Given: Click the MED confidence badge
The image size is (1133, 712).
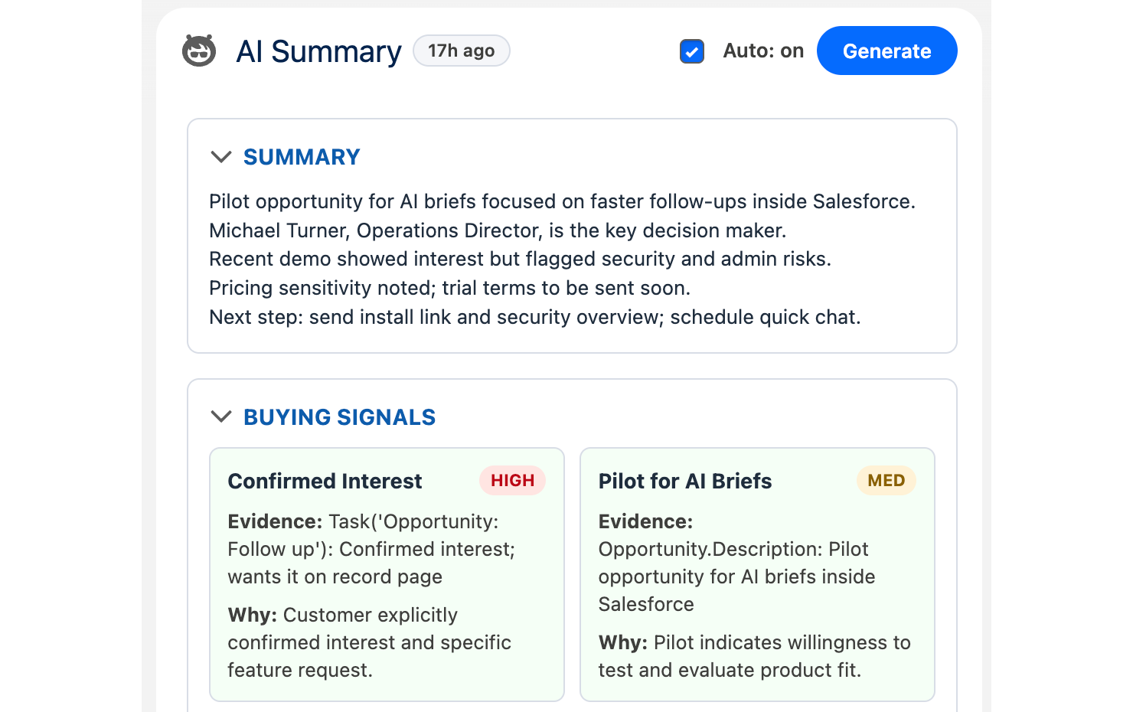Looking at the screenshot, I should point(886,480).
